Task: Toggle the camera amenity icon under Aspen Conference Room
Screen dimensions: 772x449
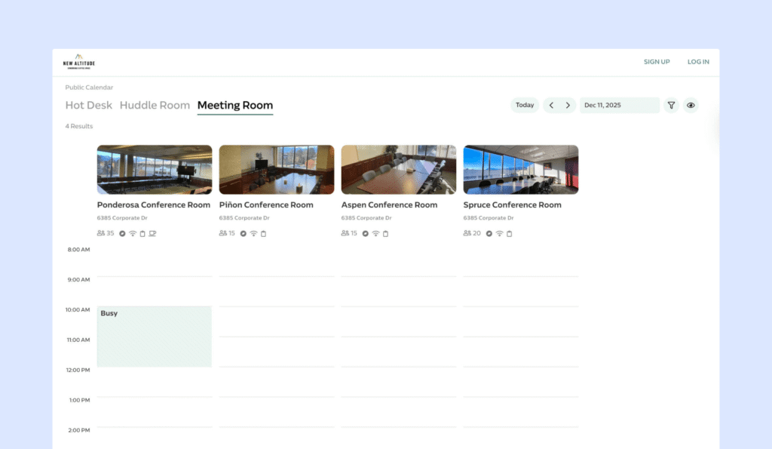Action: 365,233
